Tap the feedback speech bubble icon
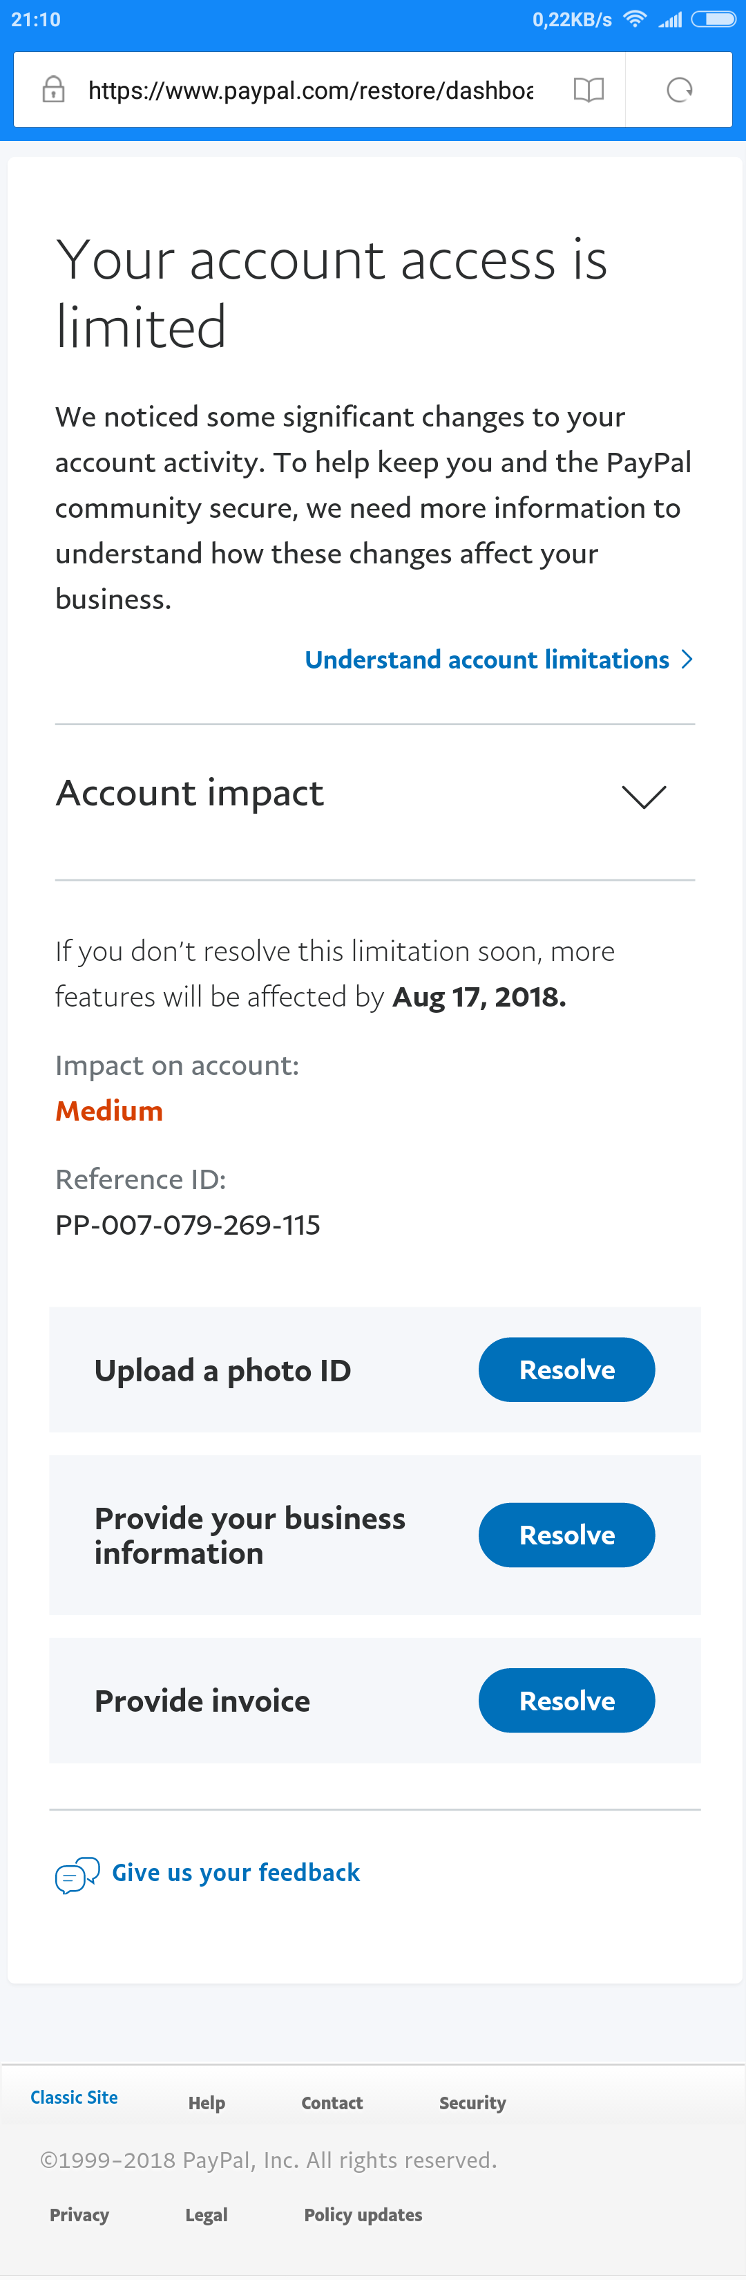 pyautogui.click(x=77, y=1873)
